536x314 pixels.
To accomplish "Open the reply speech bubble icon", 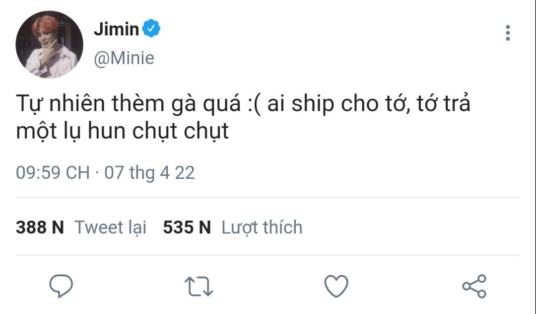I will coord(61,286).
